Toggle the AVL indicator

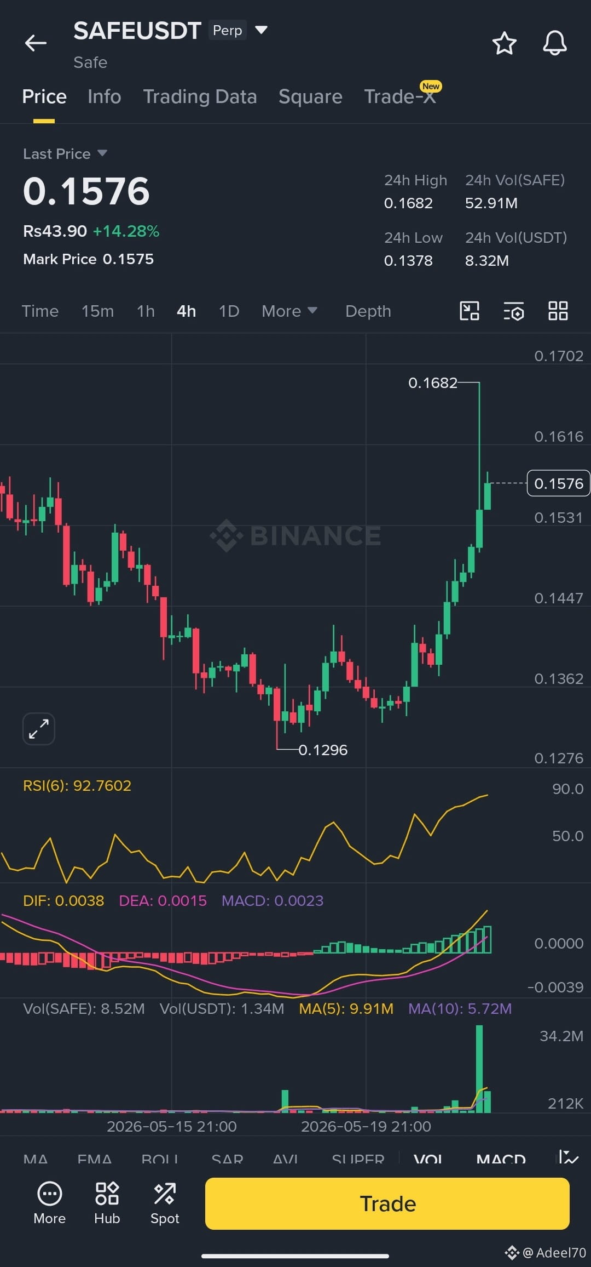286,1159
